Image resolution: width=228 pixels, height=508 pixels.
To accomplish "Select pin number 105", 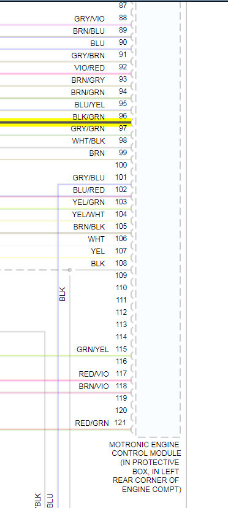I will click(x=121, y=226).
